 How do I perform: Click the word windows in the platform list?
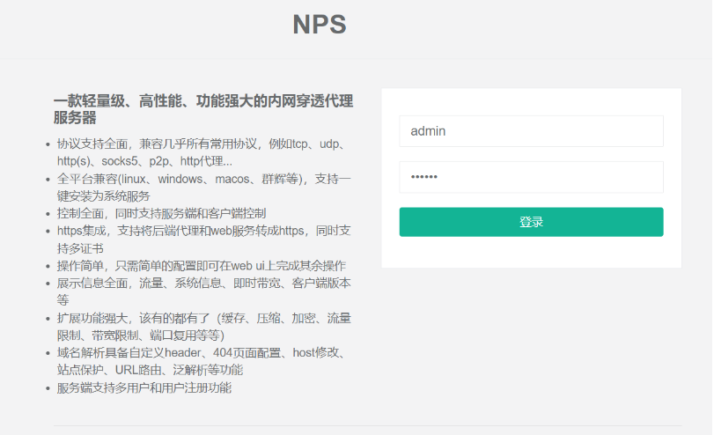(180, 179)
